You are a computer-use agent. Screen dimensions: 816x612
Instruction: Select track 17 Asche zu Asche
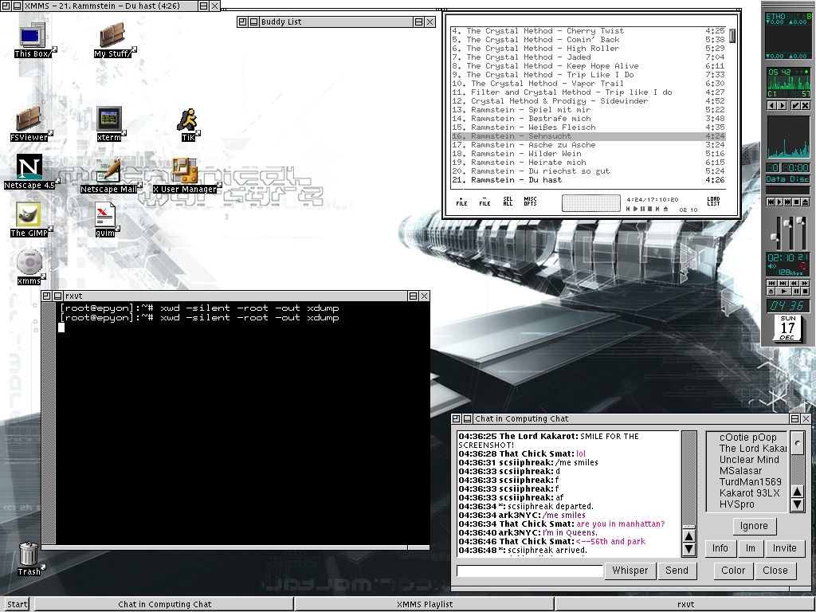588,145
